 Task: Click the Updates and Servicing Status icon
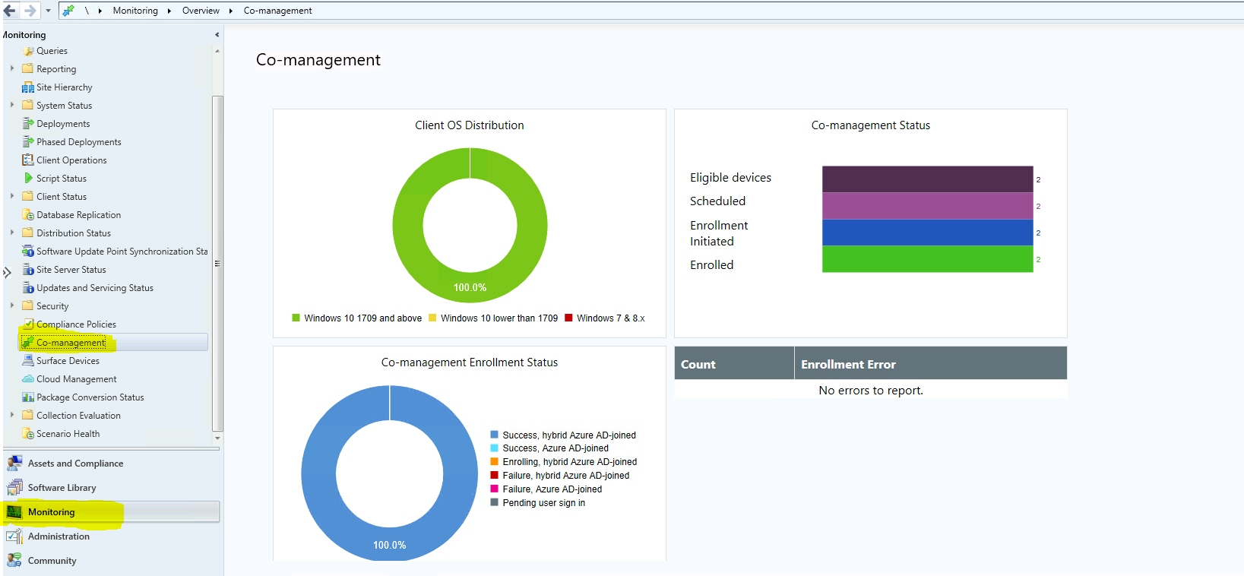(x=28, y=288)
